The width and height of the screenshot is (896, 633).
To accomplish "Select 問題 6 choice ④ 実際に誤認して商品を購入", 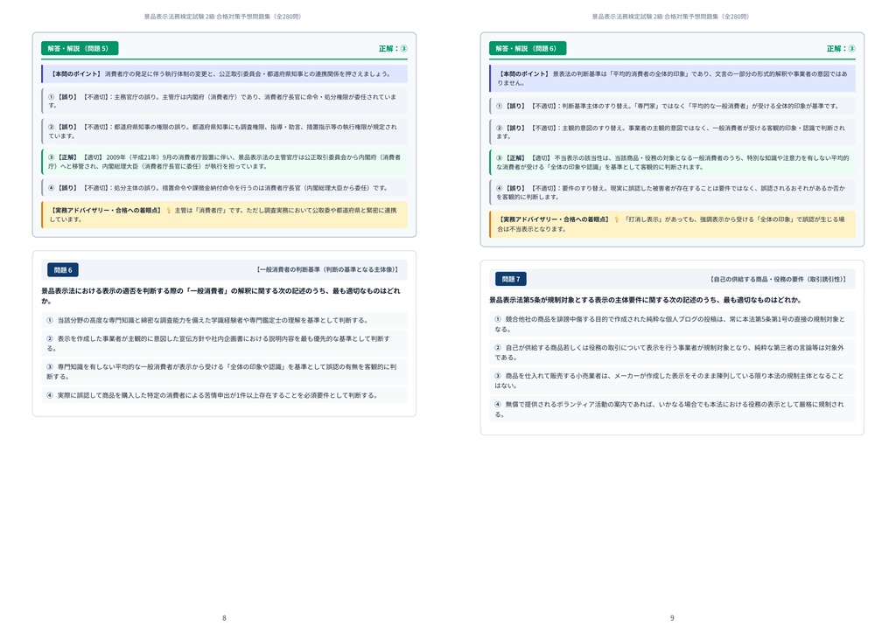I will point(224,395).
